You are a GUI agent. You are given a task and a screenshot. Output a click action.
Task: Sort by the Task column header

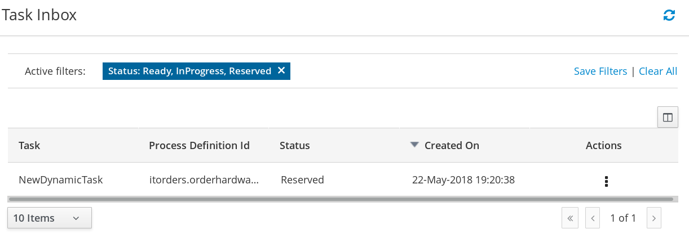pyautogui.click(x=29, y=145)
